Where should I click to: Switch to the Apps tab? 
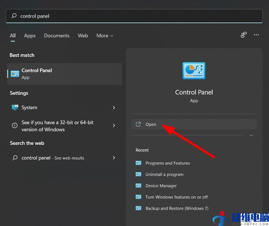pos(30,36)
